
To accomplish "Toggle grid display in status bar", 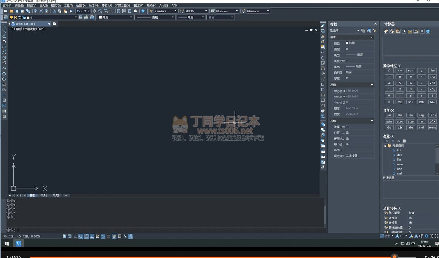I will pos(70,236).
